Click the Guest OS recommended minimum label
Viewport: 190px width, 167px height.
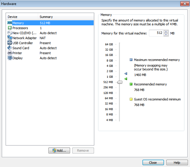pyautogui.click(x=157, y=99)
